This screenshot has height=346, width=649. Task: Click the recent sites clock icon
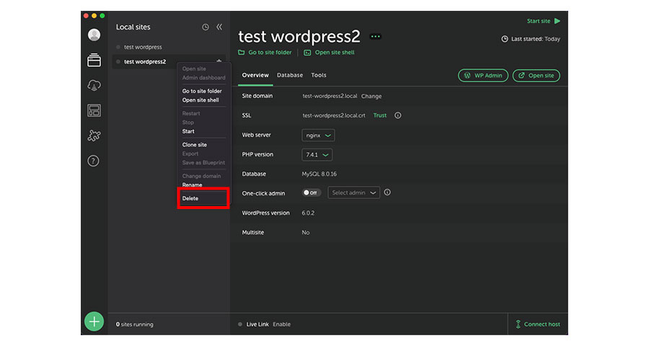point(205,27)
